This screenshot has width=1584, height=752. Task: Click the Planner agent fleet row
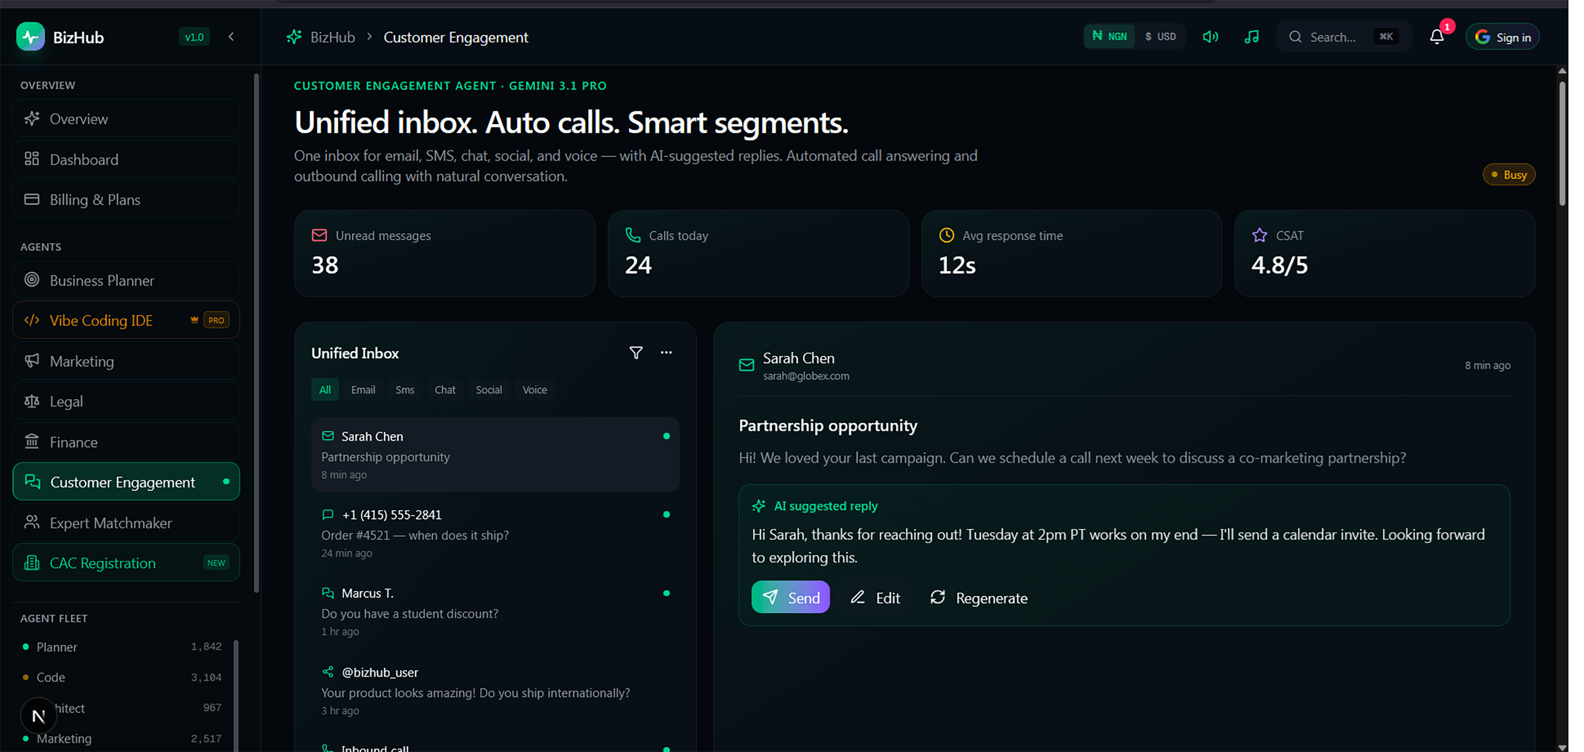point(122,647)
